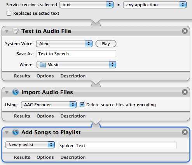Click the playlist name field Spoken Text
The height and width of the screenshot is (165, 192).
pyautogui.click(x=117, y=146)
